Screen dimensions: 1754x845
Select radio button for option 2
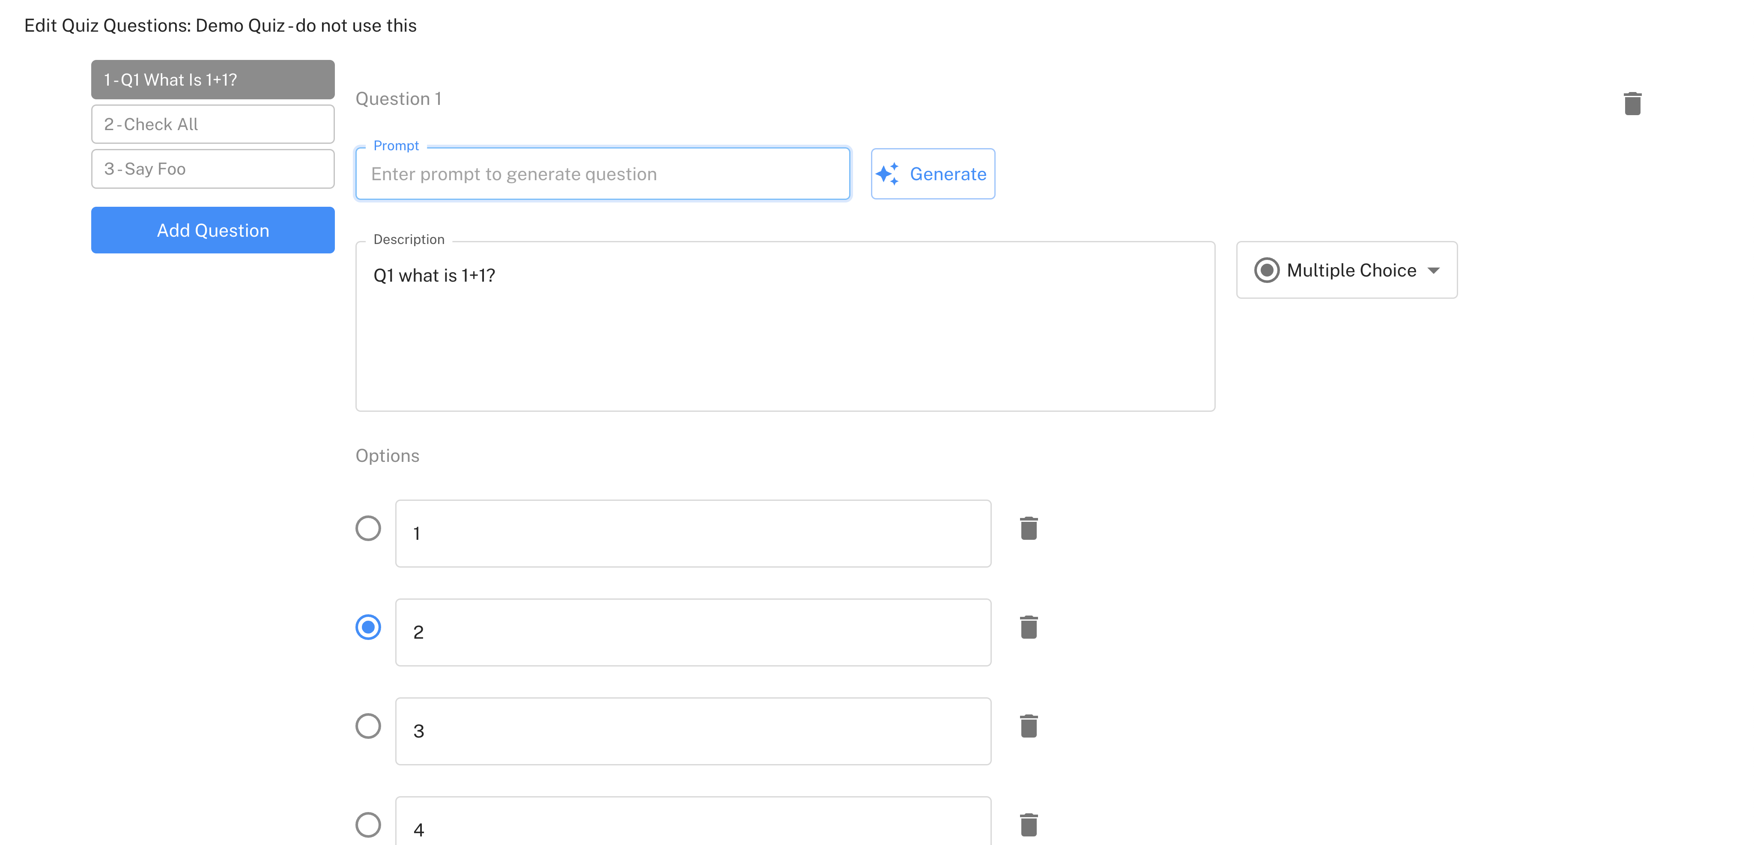click(368, 627)
